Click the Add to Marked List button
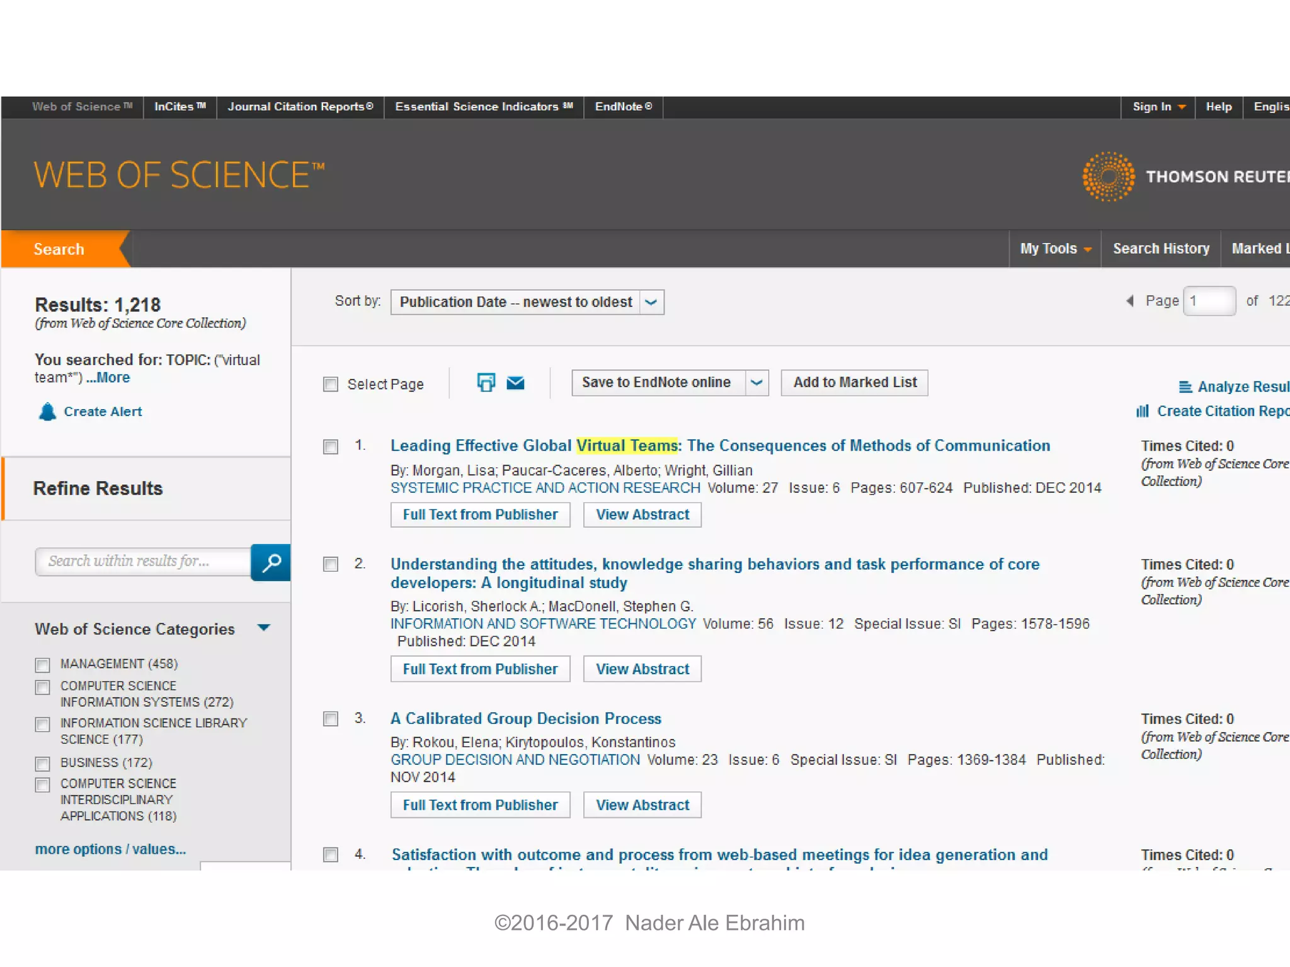1290x967 pixels. [x=854, y=383]
